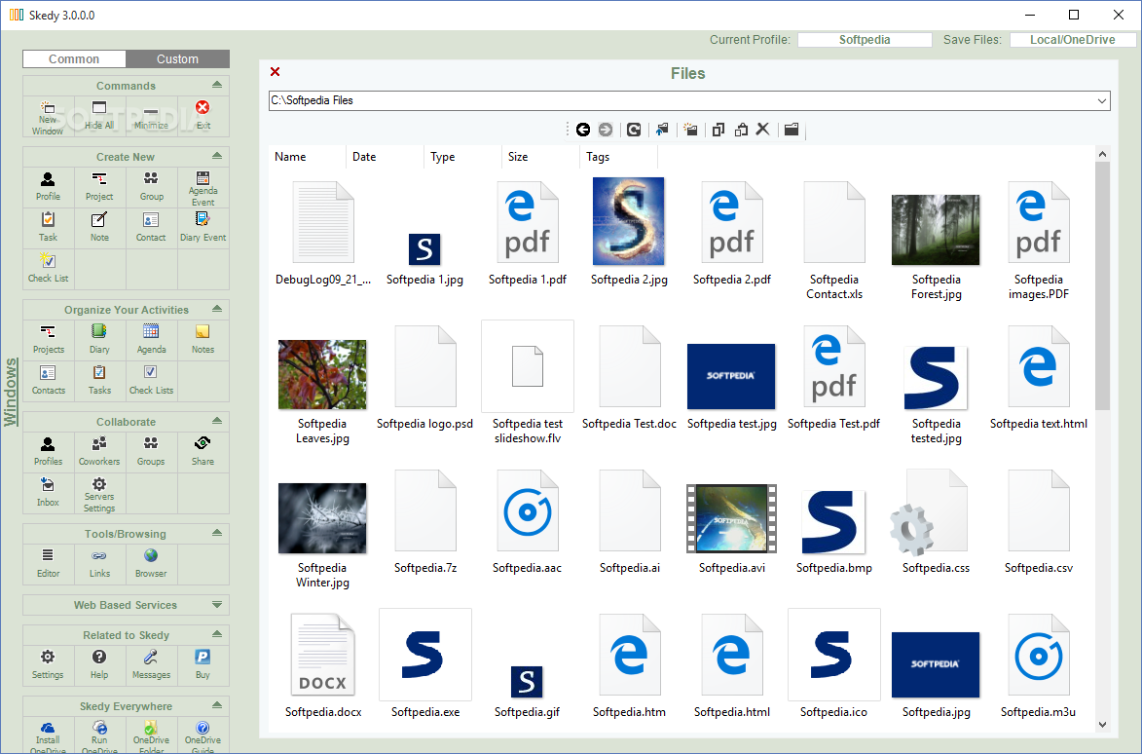This screenshot has height=754, width=1142.
Task: Open the Agenda organizer
Action: (151, 340)
